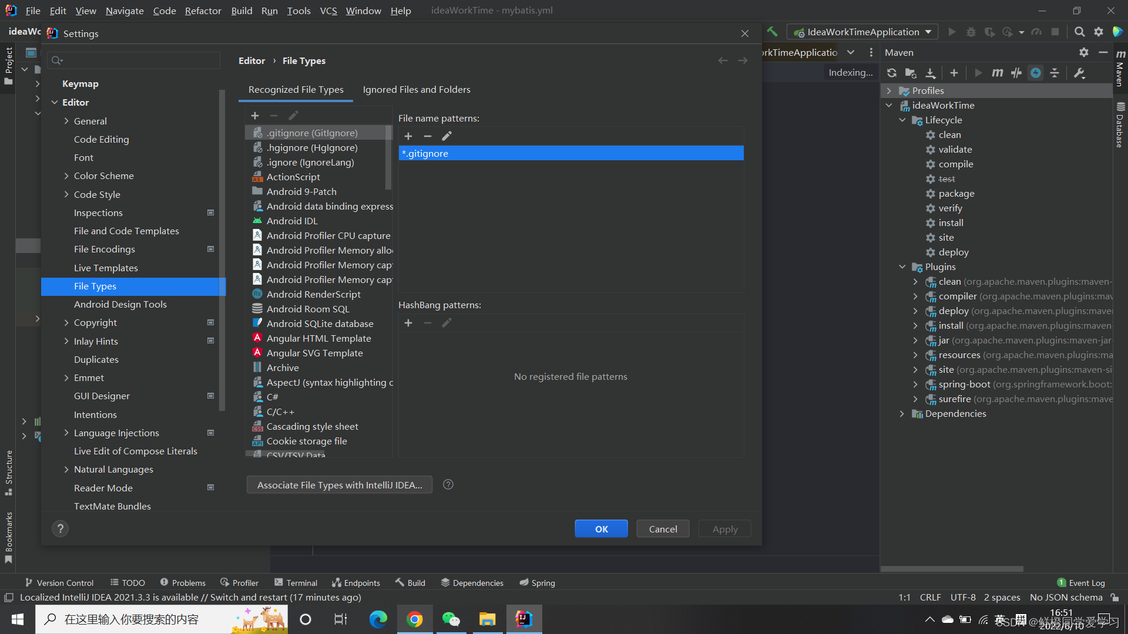Viewport: 1128px width, 634px height.
Task: Click the add file type icon at top
Action: pyautogui.click(x=254, y=115)
